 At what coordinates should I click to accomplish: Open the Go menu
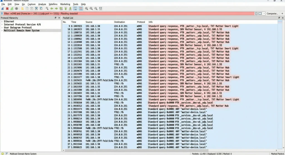23,4
